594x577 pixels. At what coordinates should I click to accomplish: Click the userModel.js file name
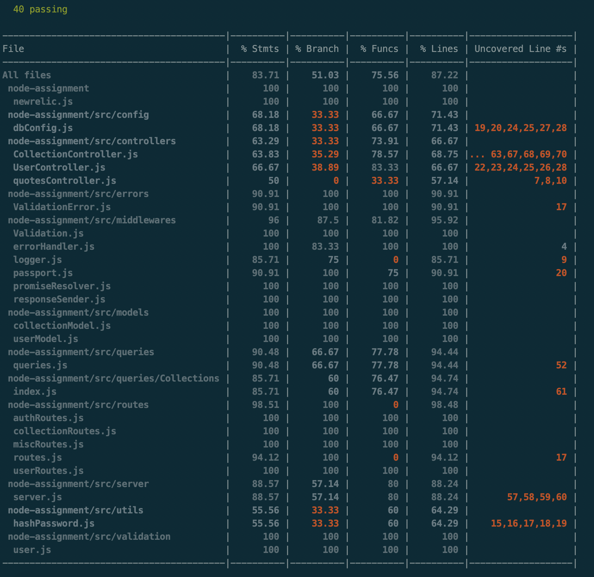coord(46,339)
